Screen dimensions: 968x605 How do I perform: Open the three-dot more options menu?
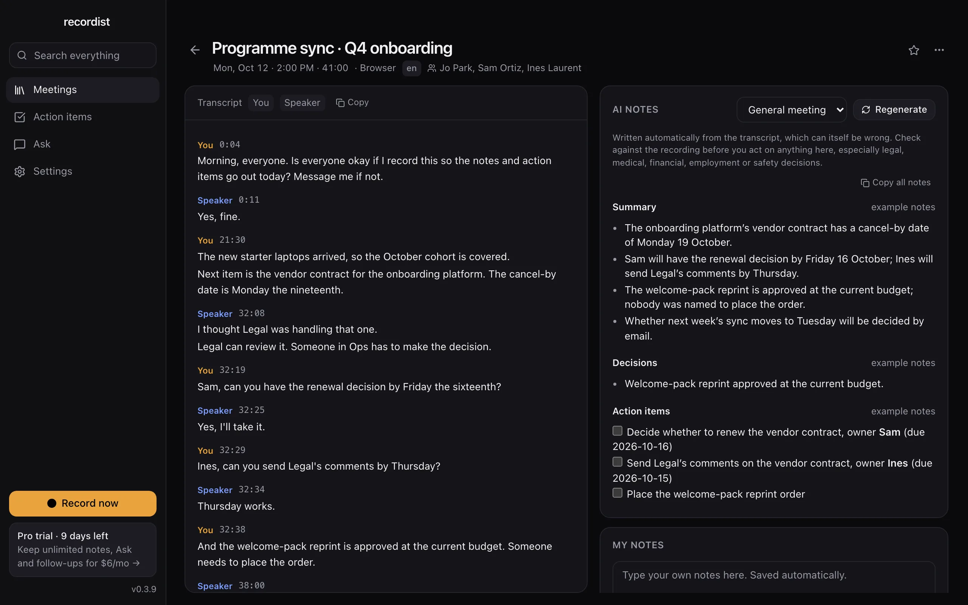[939, 50]
